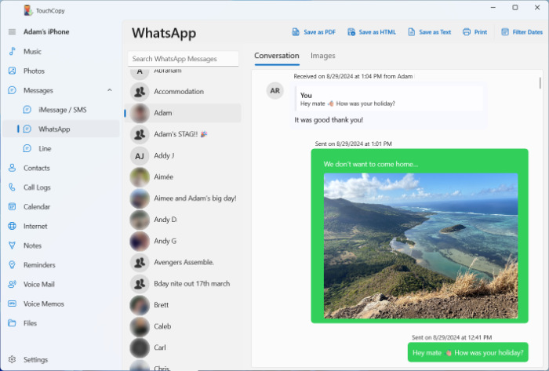Select the Line messages icon
Image resolution: width=549 pixels, height=371 pixels.
click(x=27, y=148)
